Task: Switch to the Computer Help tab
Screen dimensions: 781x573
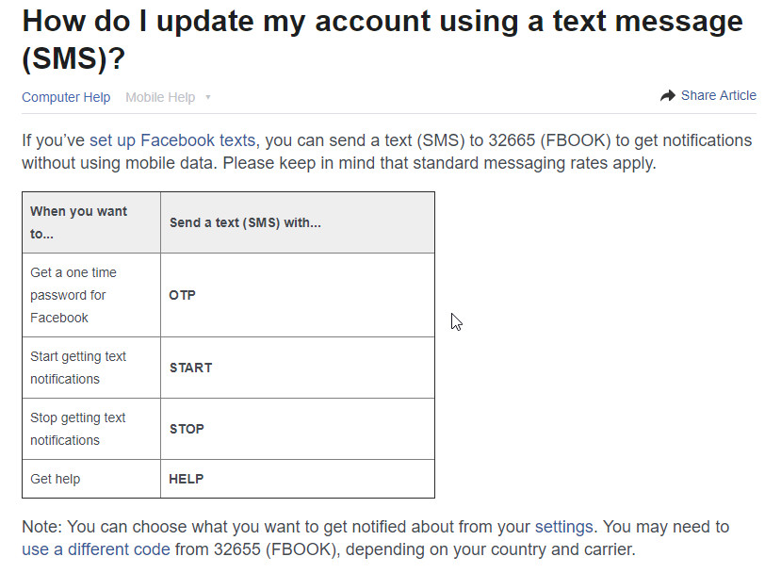Action: (x=65, y=97)
